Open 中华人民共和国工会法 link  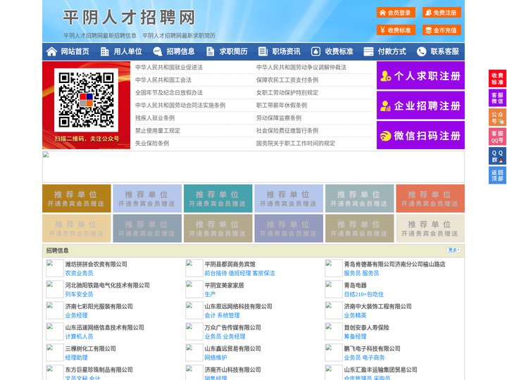pyautogui.click(x=163, y=80)
